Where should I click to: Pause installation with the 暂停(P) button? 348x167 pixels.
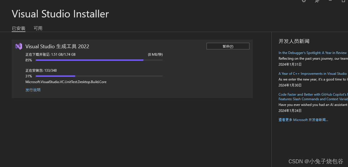(228, 46)
